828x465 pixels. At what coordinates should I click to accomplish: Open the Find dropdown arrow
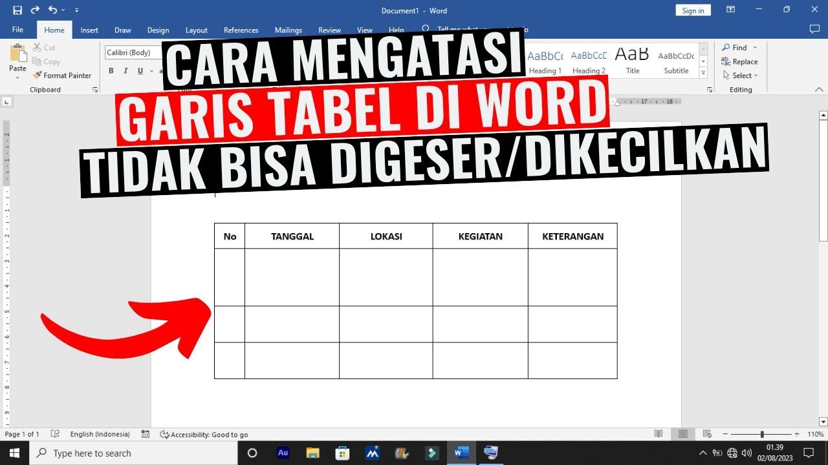[755, 48]
